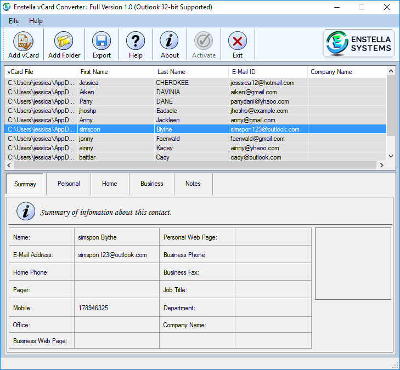
Task: Click the Enstella app icon in title bar
Action: [x=7, y=7]
